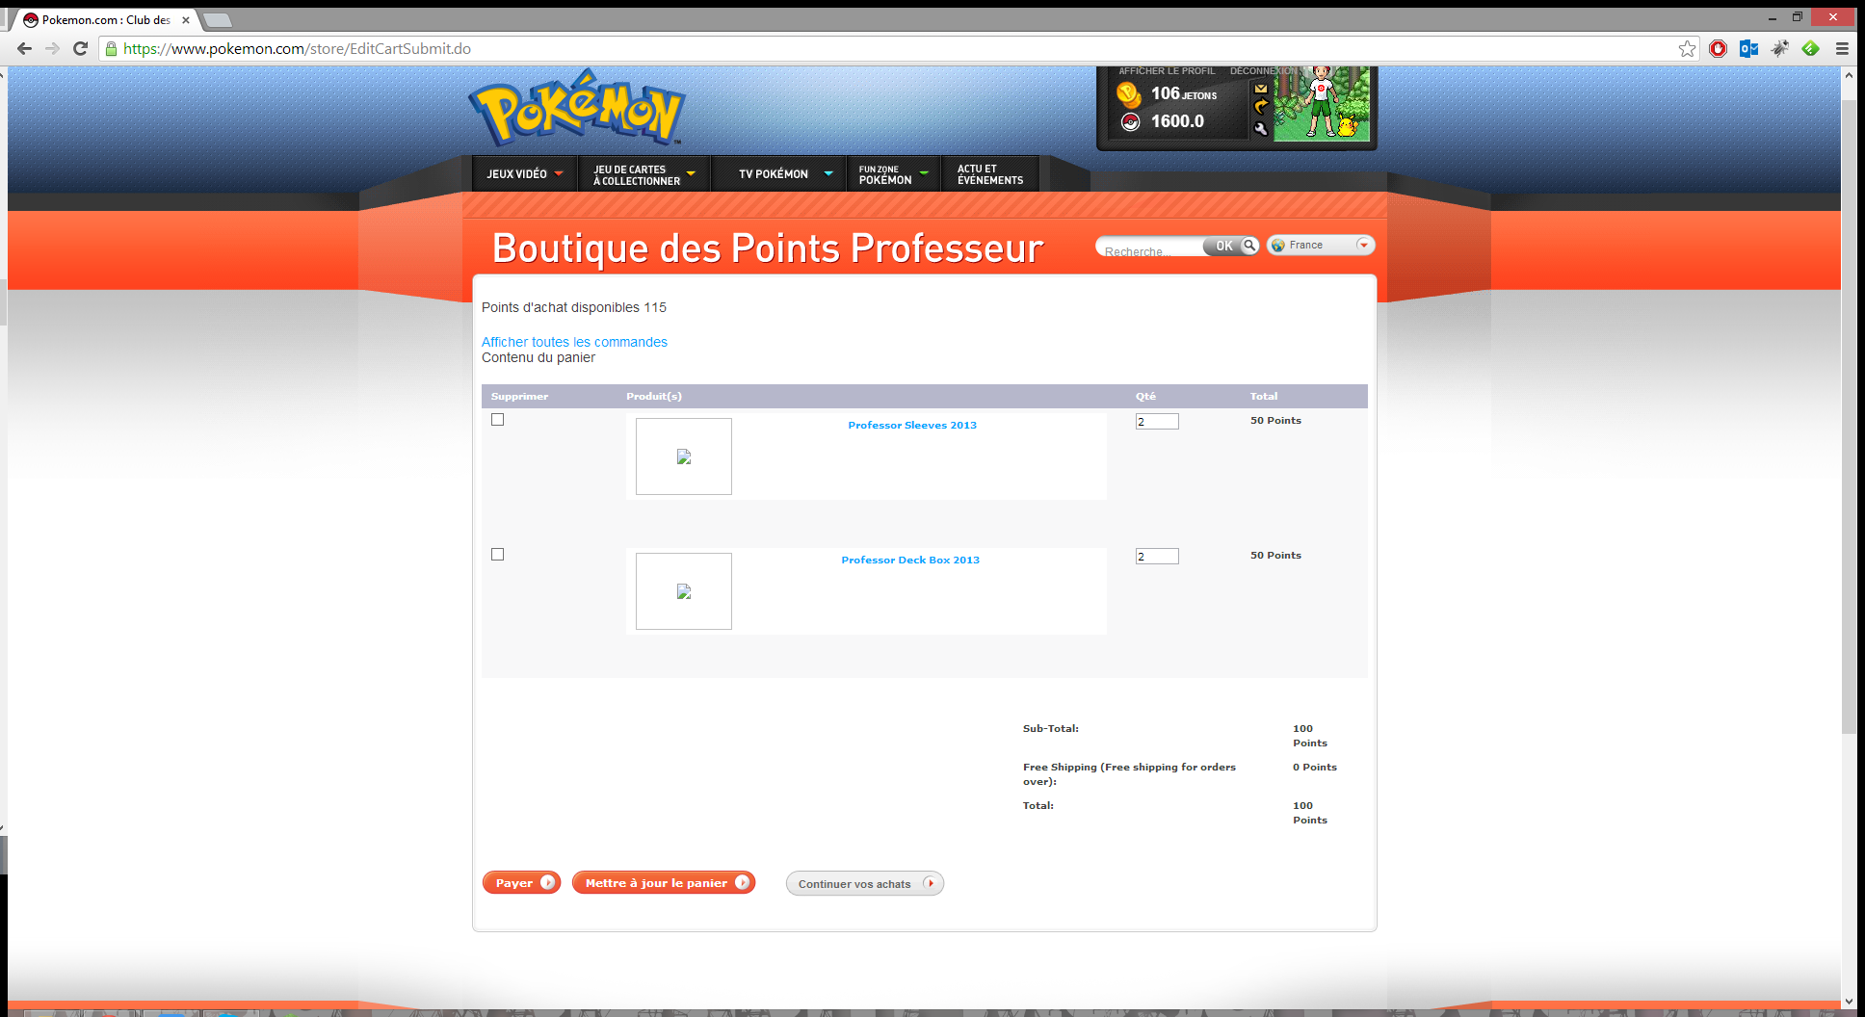Open Afficher toutes les commandes link

click(x=574, y=342)
